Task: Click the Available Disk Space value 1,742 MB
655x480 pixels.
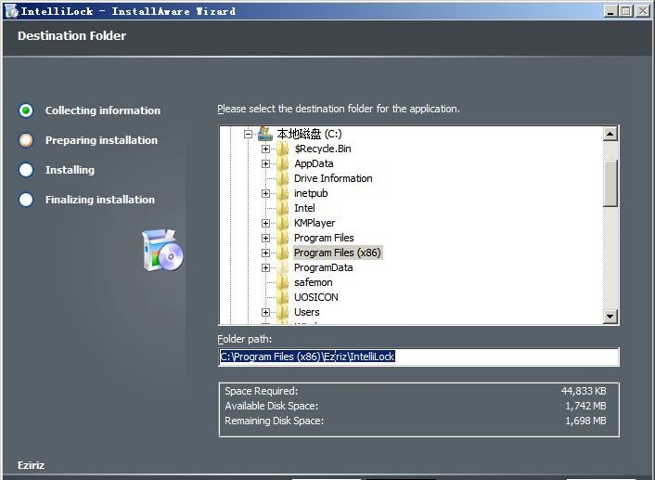Action: [585, 406]
